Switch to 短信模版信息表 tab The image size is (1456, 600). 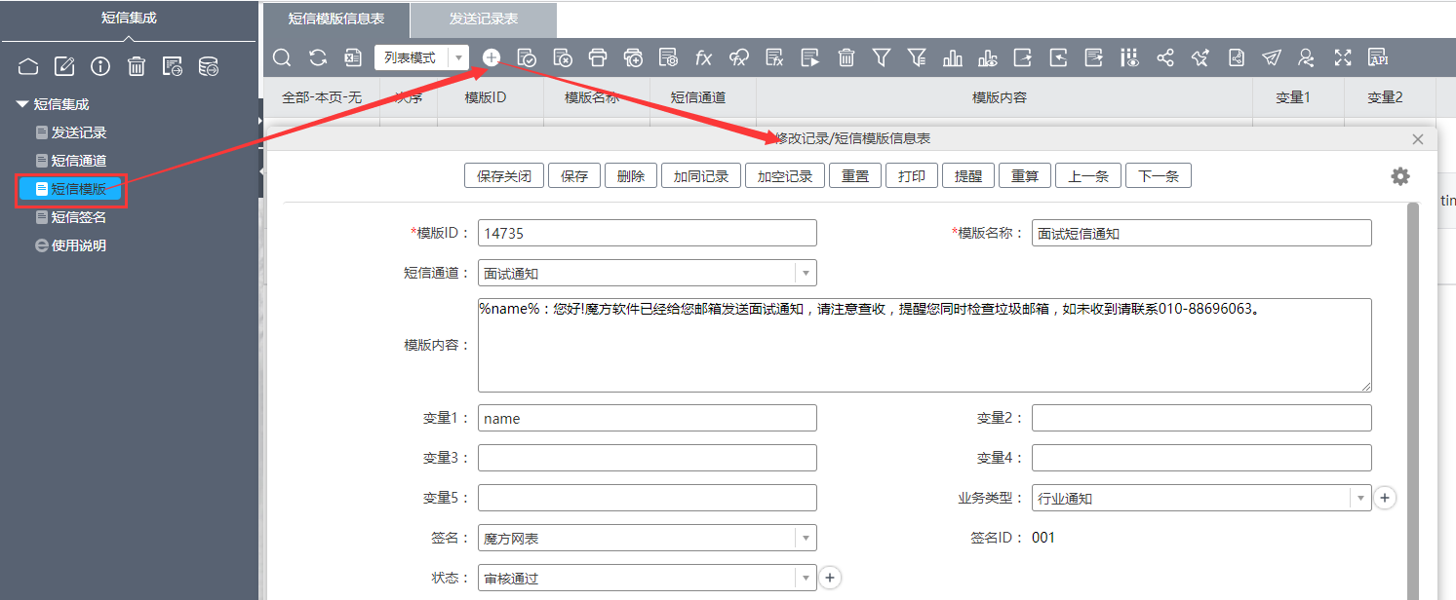pos(336,19)
